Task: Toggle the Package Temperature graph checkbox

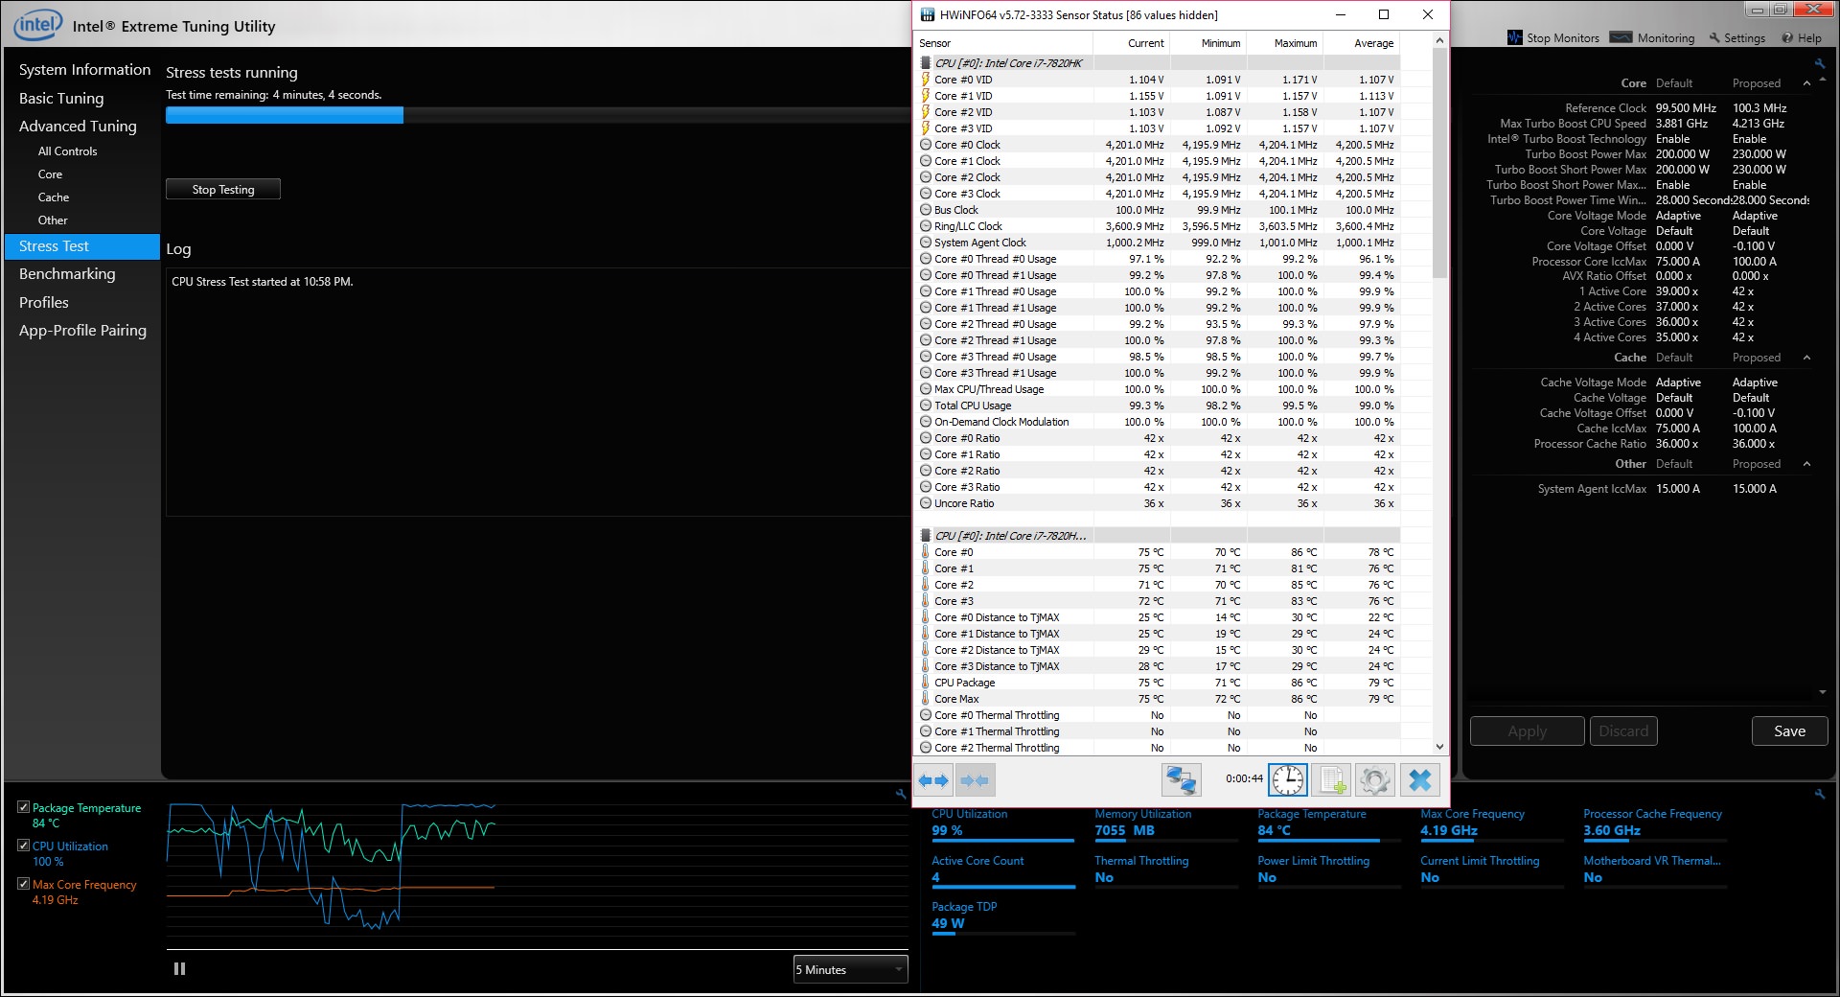Action: point(23,807)
